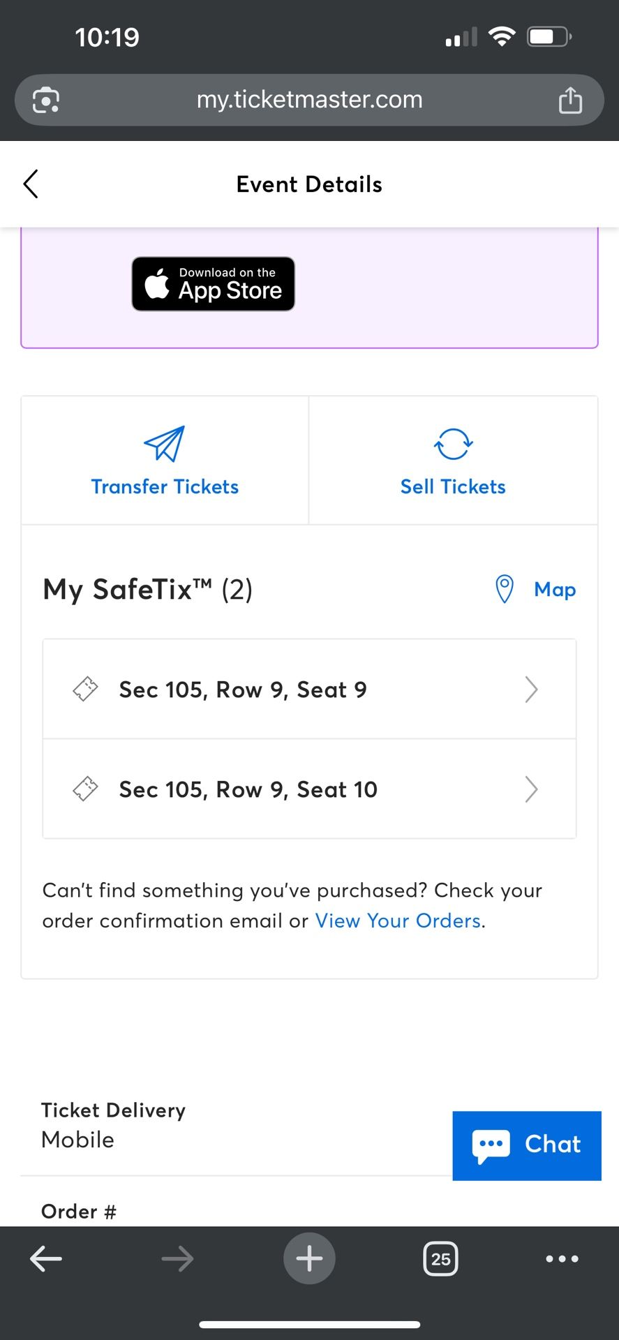
Task: Tap Download on the App Store badge
Action: click(x=213, y=284)
